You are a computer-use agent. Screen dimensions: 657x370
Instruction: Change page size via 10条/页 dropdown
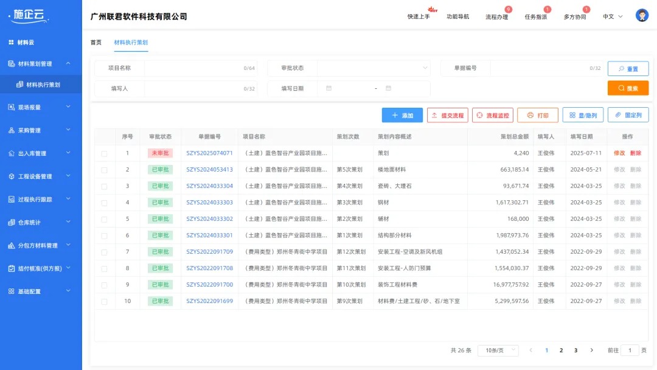point(497,350)
